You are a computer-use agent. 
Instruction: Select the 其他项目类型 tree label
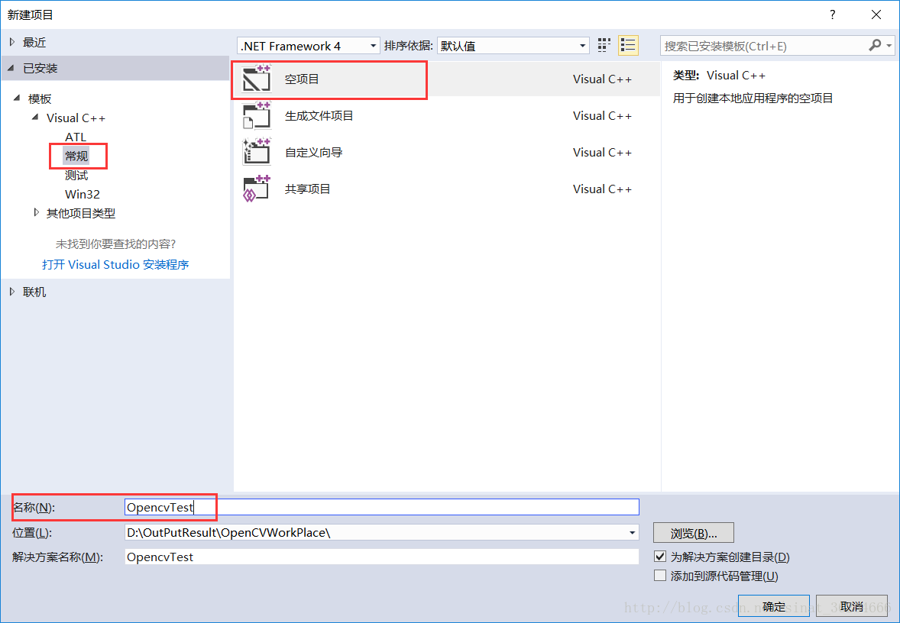(81, 213)
